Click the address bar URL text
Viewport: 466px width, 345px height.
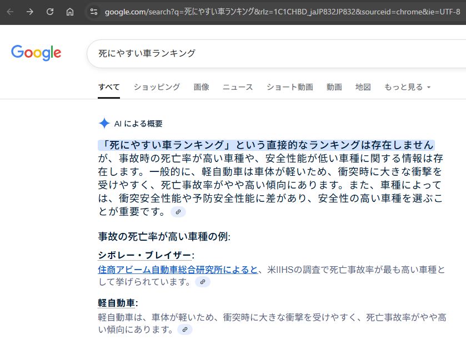click(x=282, y=12)
